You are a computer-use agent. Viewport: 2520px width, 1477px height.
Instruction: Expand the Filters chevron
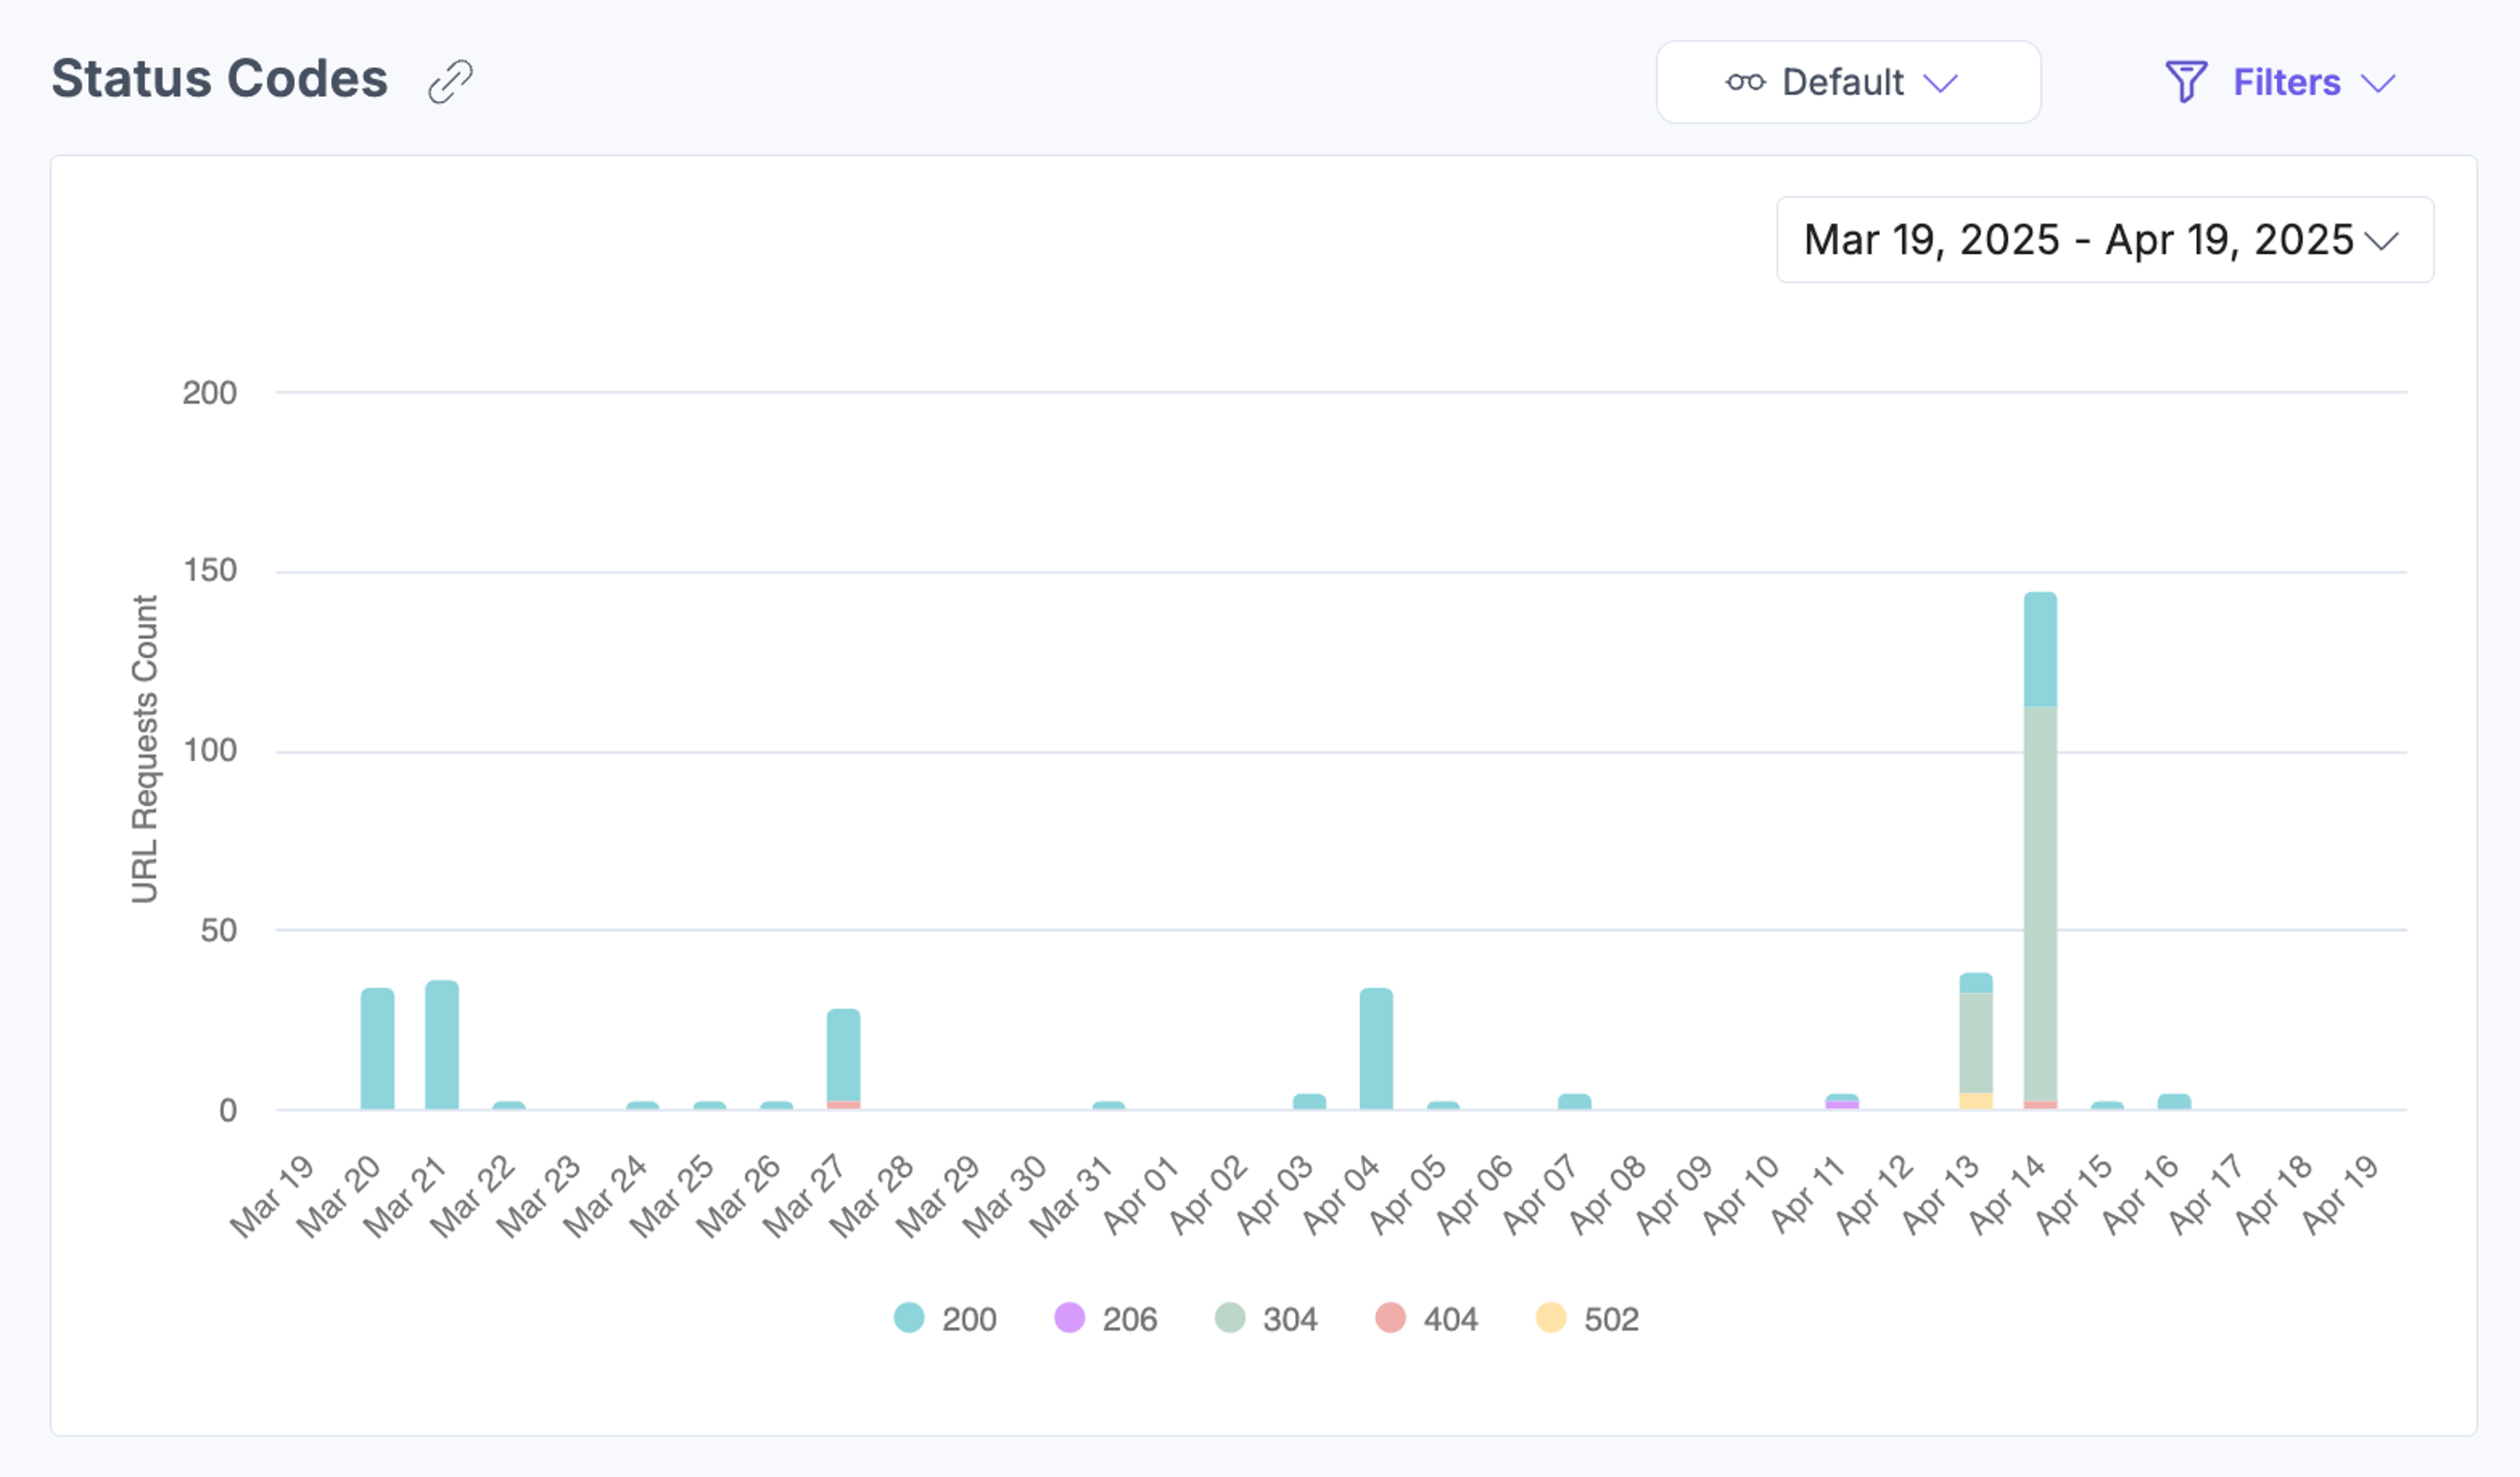pos(2379,83)
